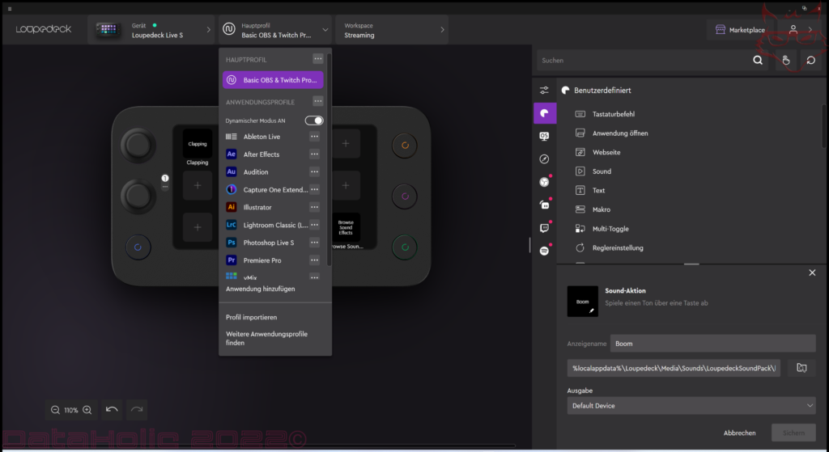Open the options dots for Illustrator

pyautogui.click(x=315, y=207)
